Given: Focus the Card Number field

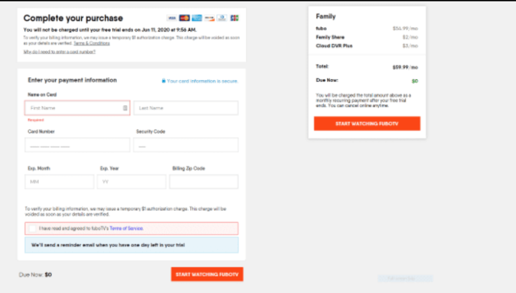Looking at the screenshot, I should pos(77,145).
